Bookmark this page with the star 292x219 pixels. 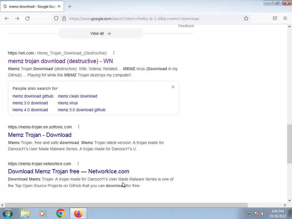click(x=246, y=18)
